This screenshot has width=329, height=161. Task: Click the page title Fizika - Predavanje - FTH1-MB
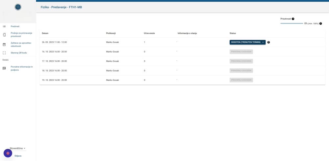[x=61, y=7]
